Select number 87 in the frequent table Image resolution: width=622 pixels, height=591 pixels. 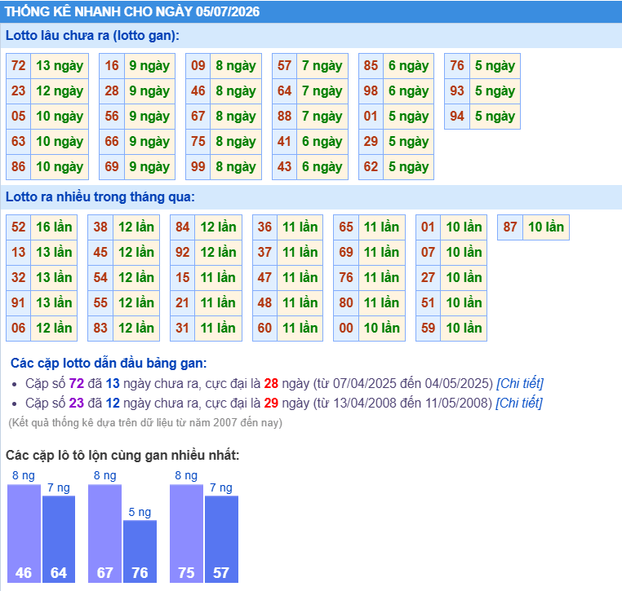pyautogui.click(x=510, y=227)
